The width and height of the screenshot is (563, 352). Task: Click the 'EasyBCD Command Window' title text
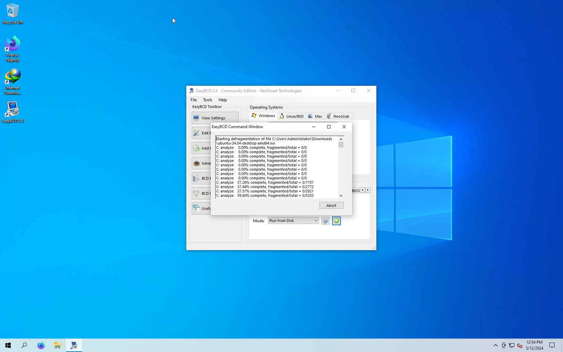point(237,127)
